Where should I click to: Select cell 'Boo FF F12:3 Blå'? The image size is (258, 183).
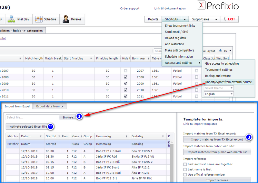click(112, 162)
